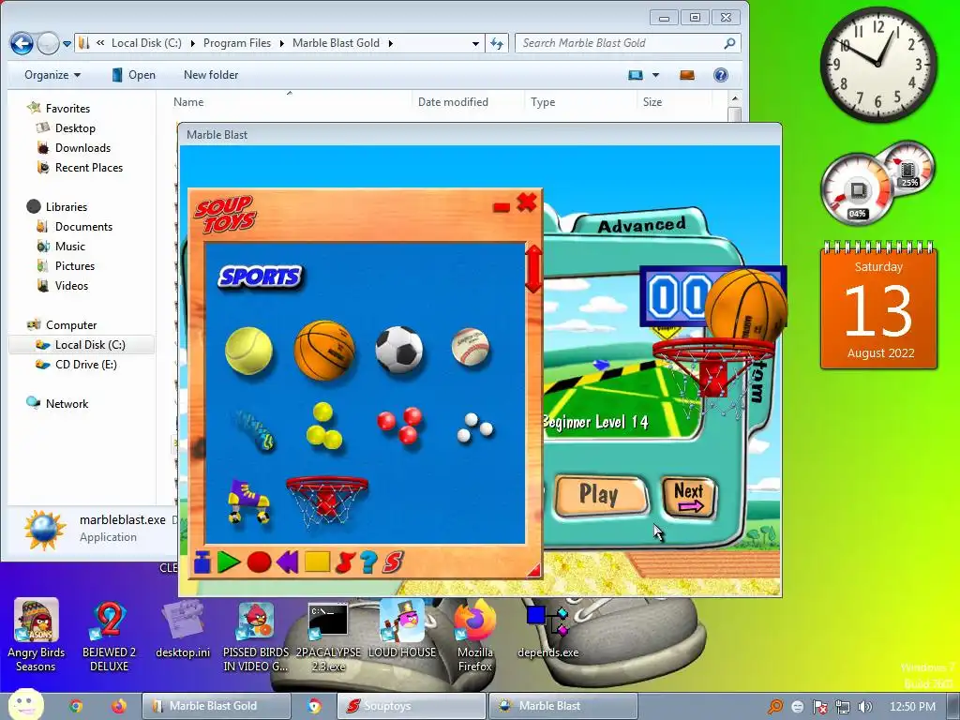The height and width of the screenshot is (720, 960).
Task: Select CD Drive (E:) in the tree
Action: pyautogui.click(x=85, y=365)
